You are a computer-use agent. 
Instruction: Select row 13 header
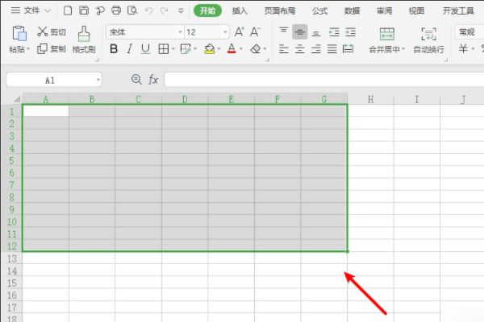[12, 258]
